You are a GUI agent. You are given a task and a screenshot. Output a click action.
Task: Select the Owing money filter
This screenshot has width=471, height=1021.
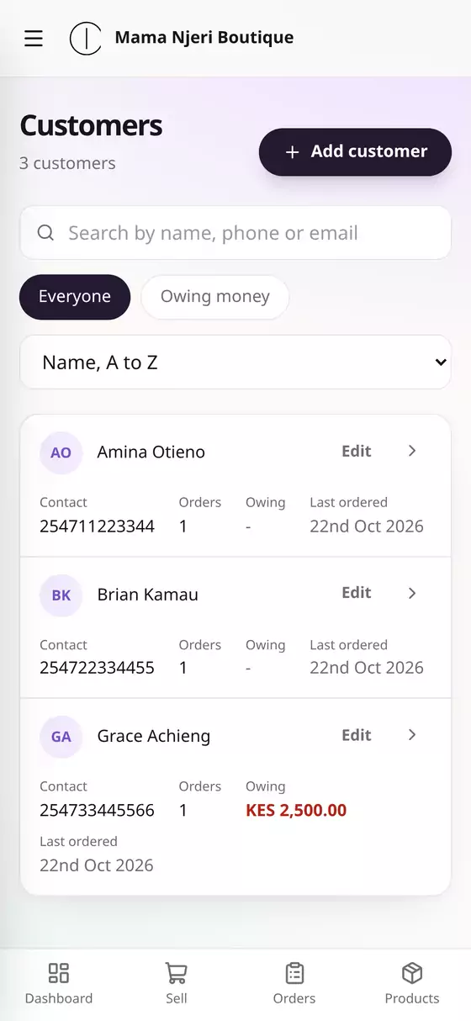215,297
